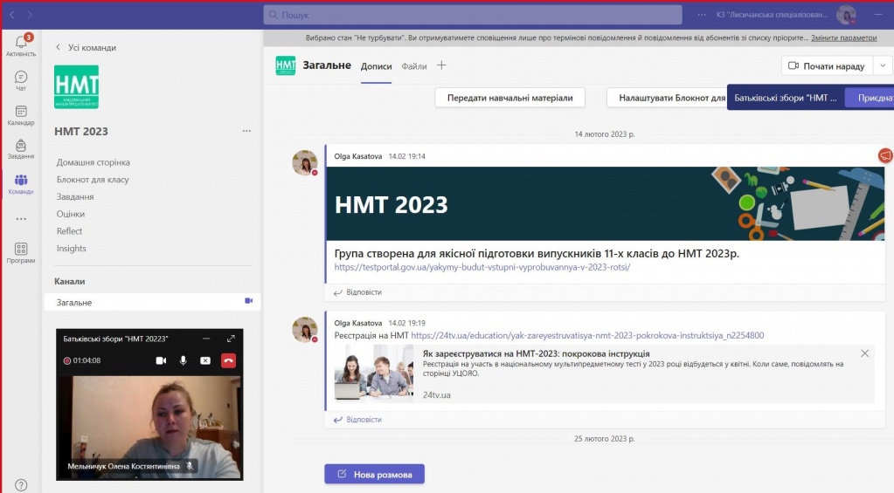Click the Батьківські збори "НМТ 20223" meeting title

click(x=115, y=339)
